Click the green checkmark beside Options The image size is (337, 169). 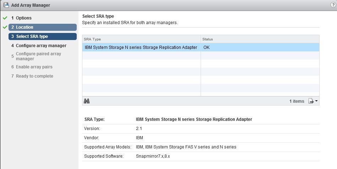5,18
